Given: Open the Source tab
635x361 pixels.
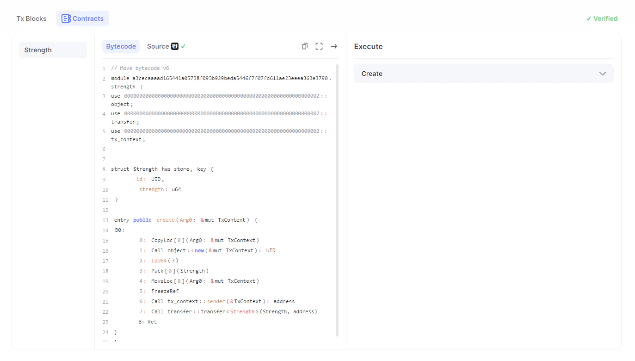Looking at the screenshot, I should tap(158, 46).
